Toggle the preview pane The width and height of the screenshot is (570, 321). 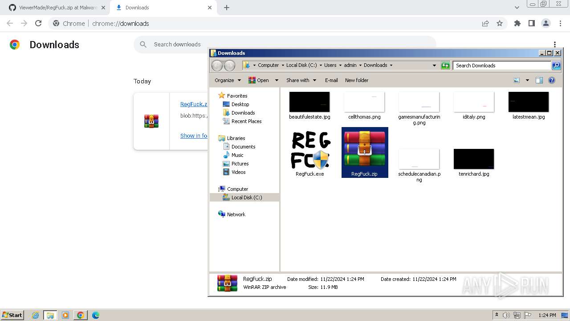(539, 80)
